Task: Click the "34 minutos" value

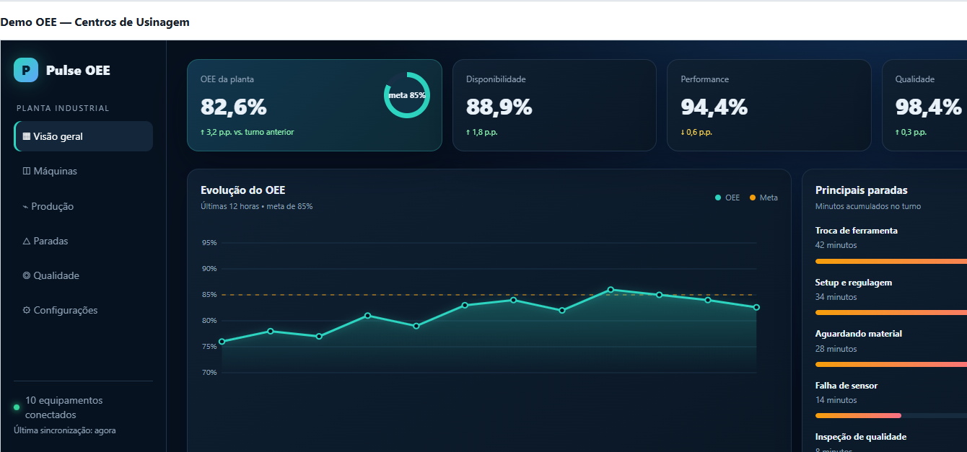Action: 836,297
